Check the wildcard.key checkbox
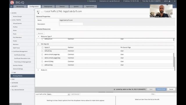 [x=42, y=65]
